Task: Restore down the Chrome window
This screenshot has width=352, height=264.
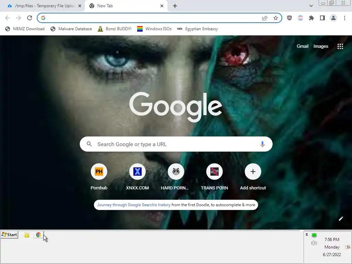Action: click(331, 3)
